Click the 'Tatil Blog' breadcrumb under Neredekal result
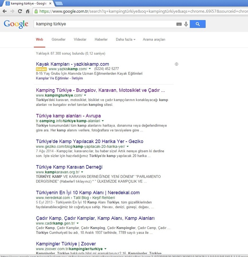 pyautogui.click(x=81, y=198)
